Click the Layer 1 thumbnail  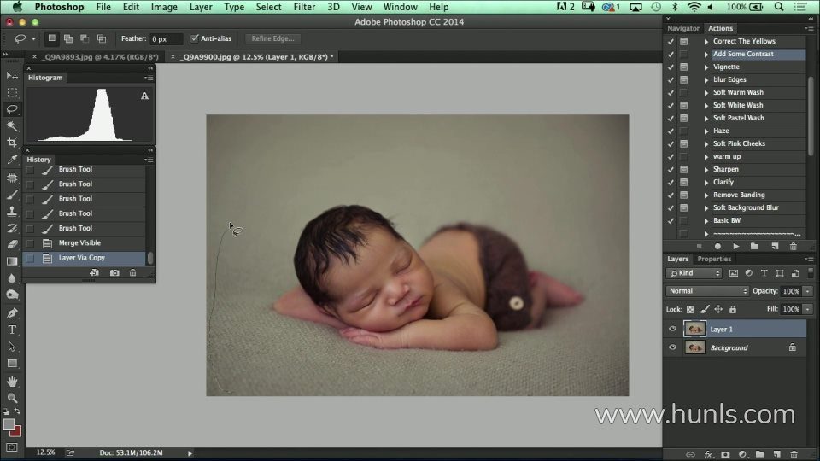(695, 329)
